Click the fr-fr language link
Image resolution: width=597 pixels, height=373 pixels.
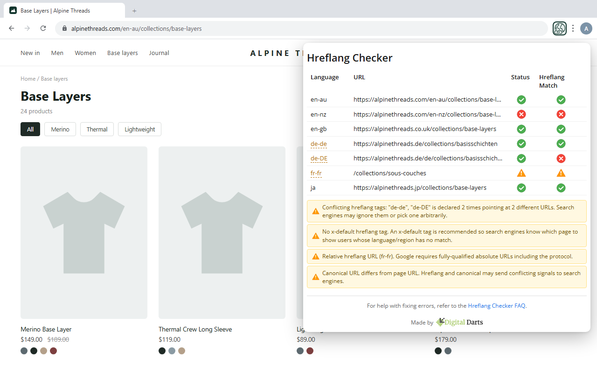(x=316, y=173)
